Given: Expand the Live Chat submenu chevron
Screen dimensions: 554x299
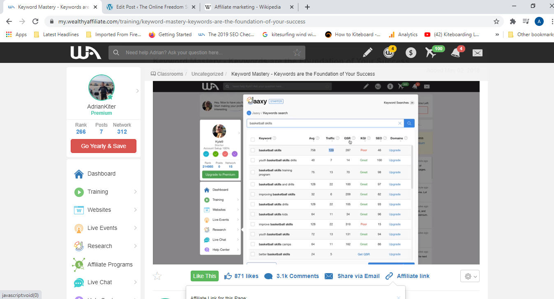Looking at the screenshot, I should (x=135, y=283).
